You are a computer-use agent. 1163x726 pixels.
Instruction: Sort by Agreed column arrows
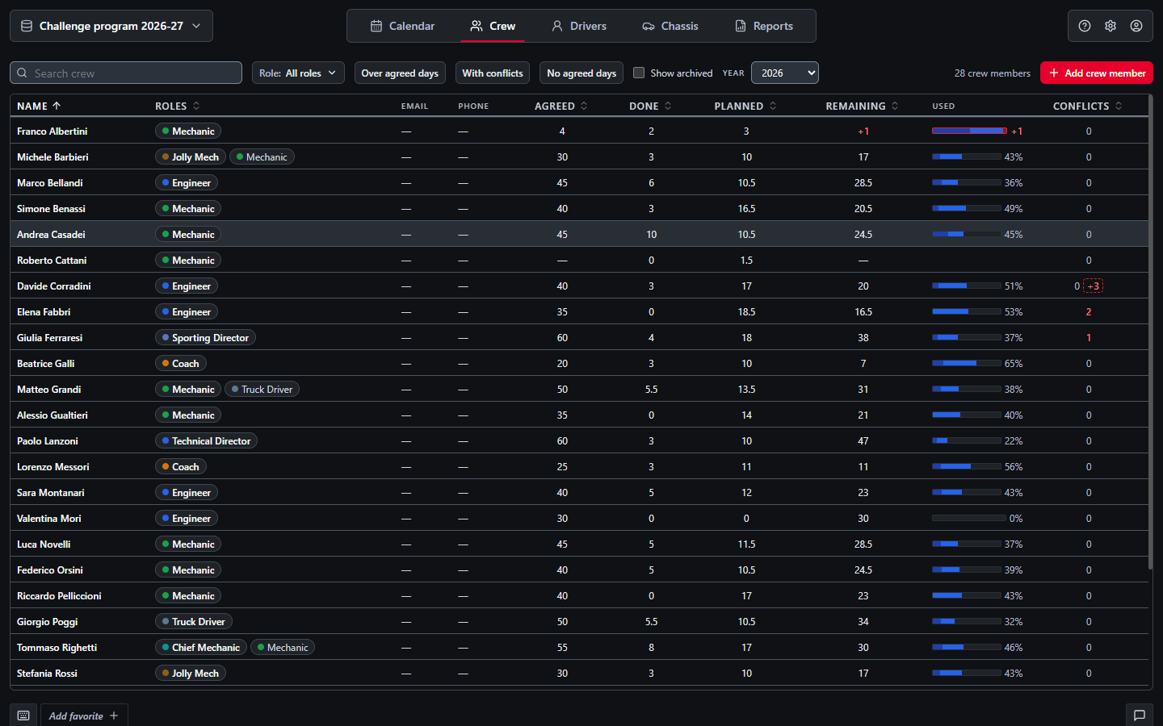[584, 106]
